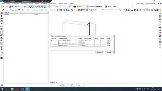The image size is (162, 91).
Task: Click the red recording stop button in the recorder bar
Action: (39, 1)
